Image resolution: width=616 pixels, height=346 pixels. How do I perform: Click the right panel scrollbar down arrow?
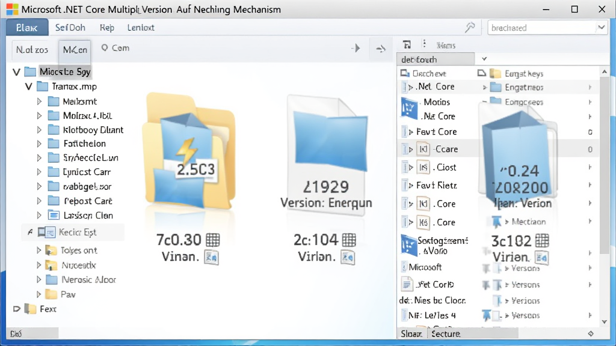604,322
